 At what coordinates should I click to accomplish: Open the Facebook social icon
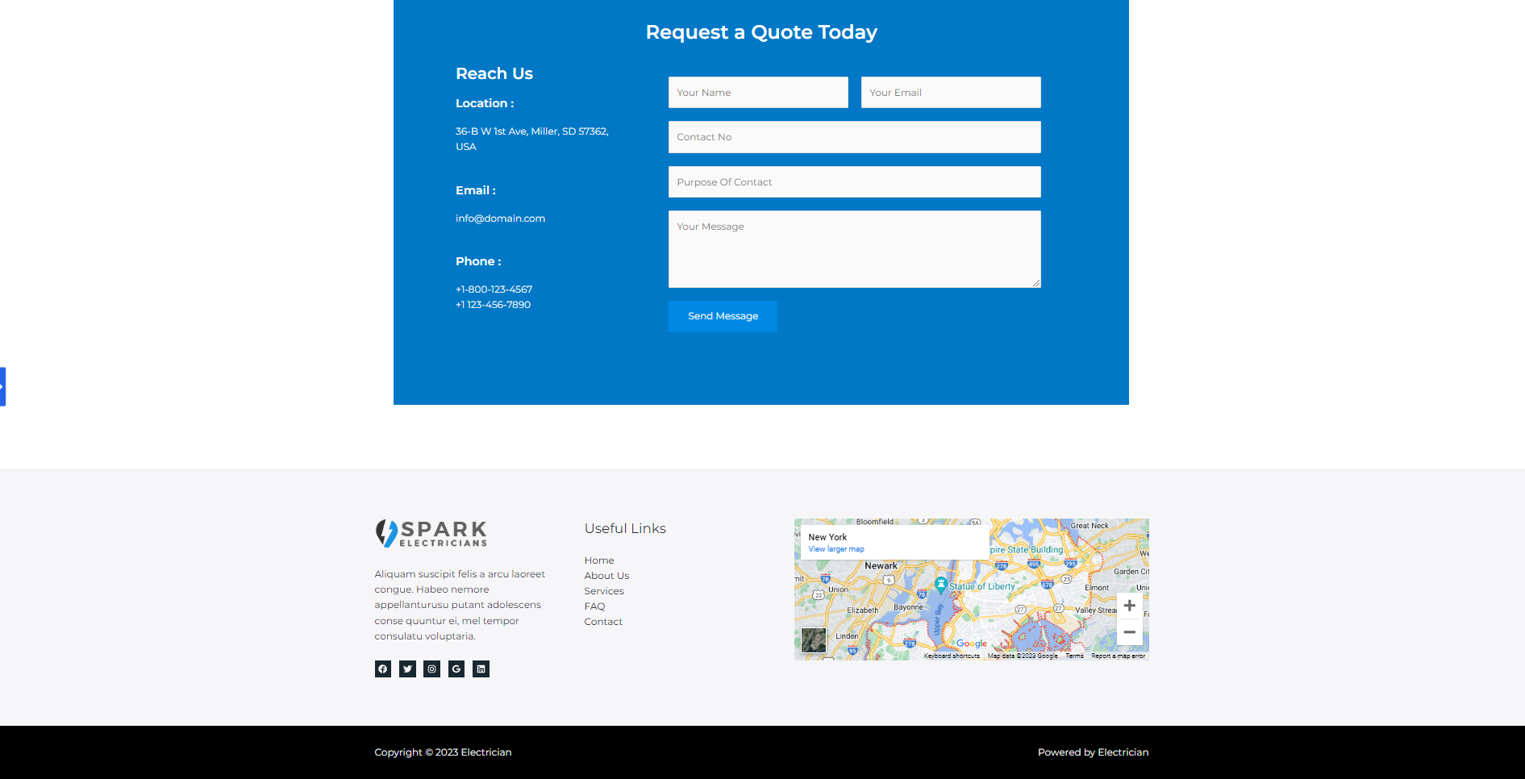point(383,669)
